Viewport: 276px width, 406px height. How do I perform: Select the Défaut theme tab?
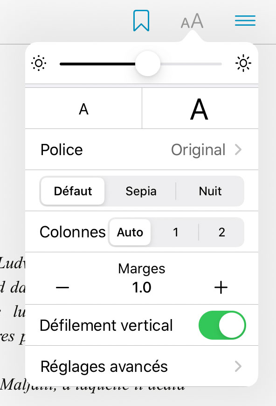72,191
